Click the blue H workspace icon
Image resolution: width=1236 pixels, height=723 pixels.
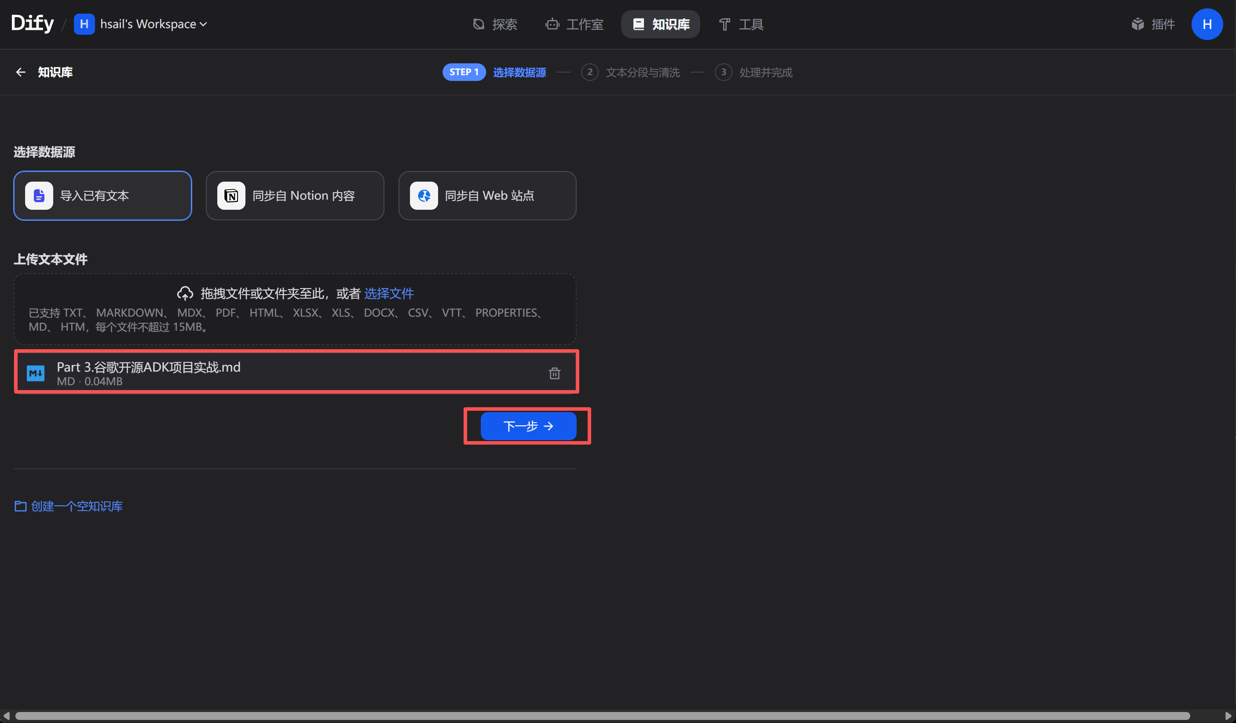click(x=84, y=24)
